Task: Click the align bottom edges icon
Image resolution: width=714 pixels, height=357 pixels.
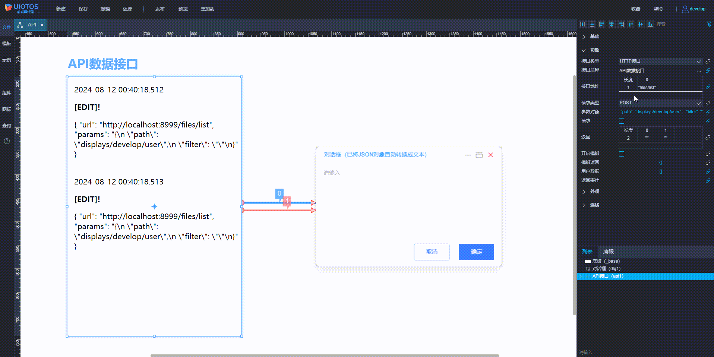Action: [x=650, y=24]
